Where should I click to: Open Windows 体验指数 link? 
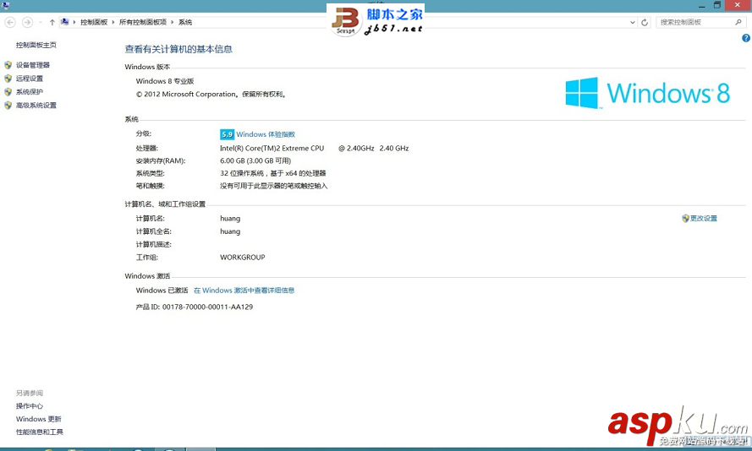[x=266, y=134]
